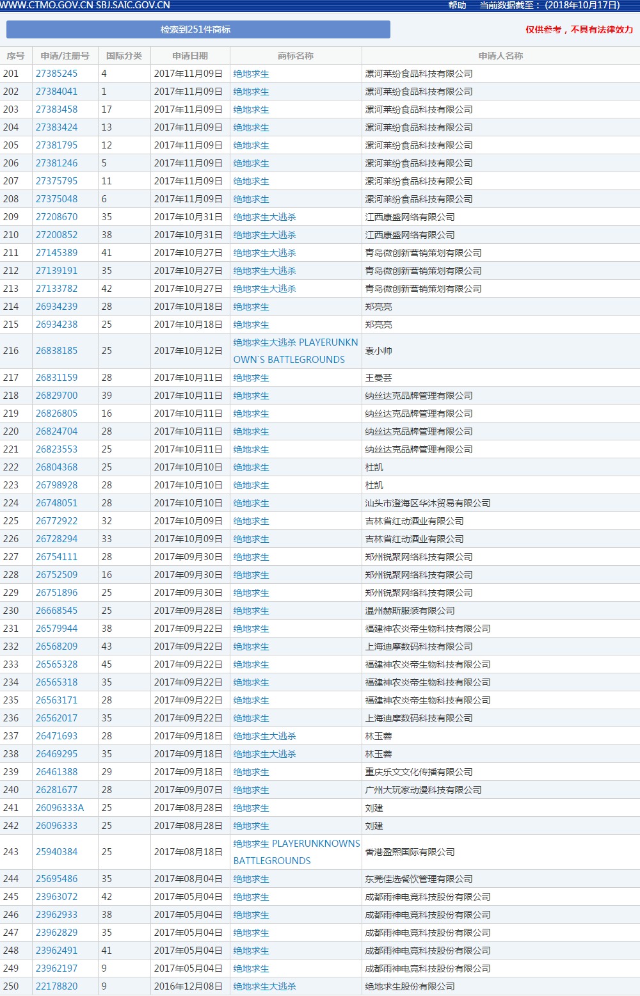Image resolution: width=640 pixels, height=996 pixels.
Task: Open registration number 27208670
Action: point(56,217)
